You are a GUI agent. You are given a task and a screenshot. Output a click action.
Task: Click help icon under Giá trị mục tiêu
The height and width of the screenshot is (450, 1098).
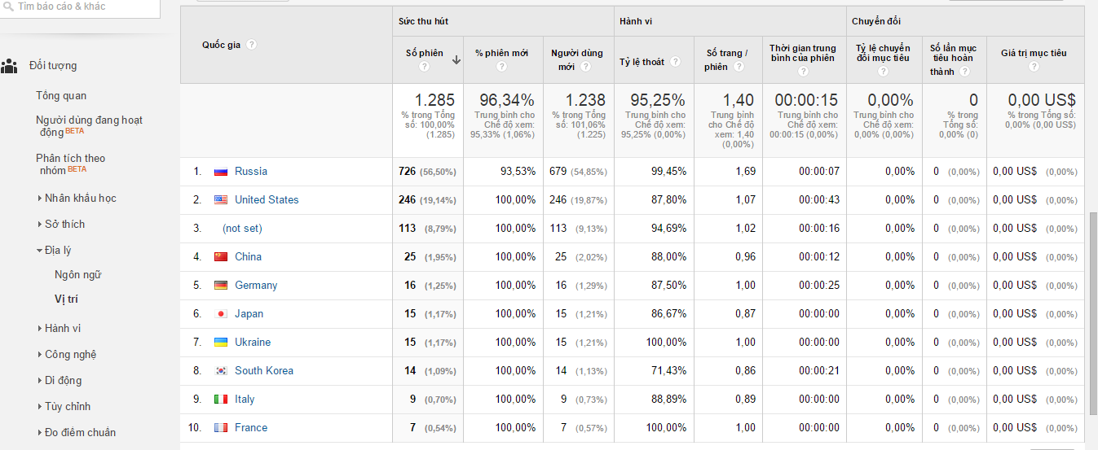[1034, 67]
